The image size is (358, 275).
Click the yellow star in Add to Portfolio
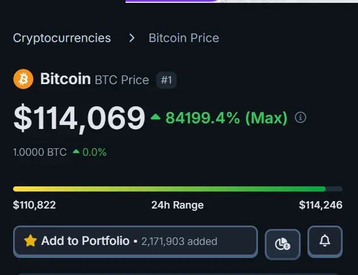click(x=30, y=241)
